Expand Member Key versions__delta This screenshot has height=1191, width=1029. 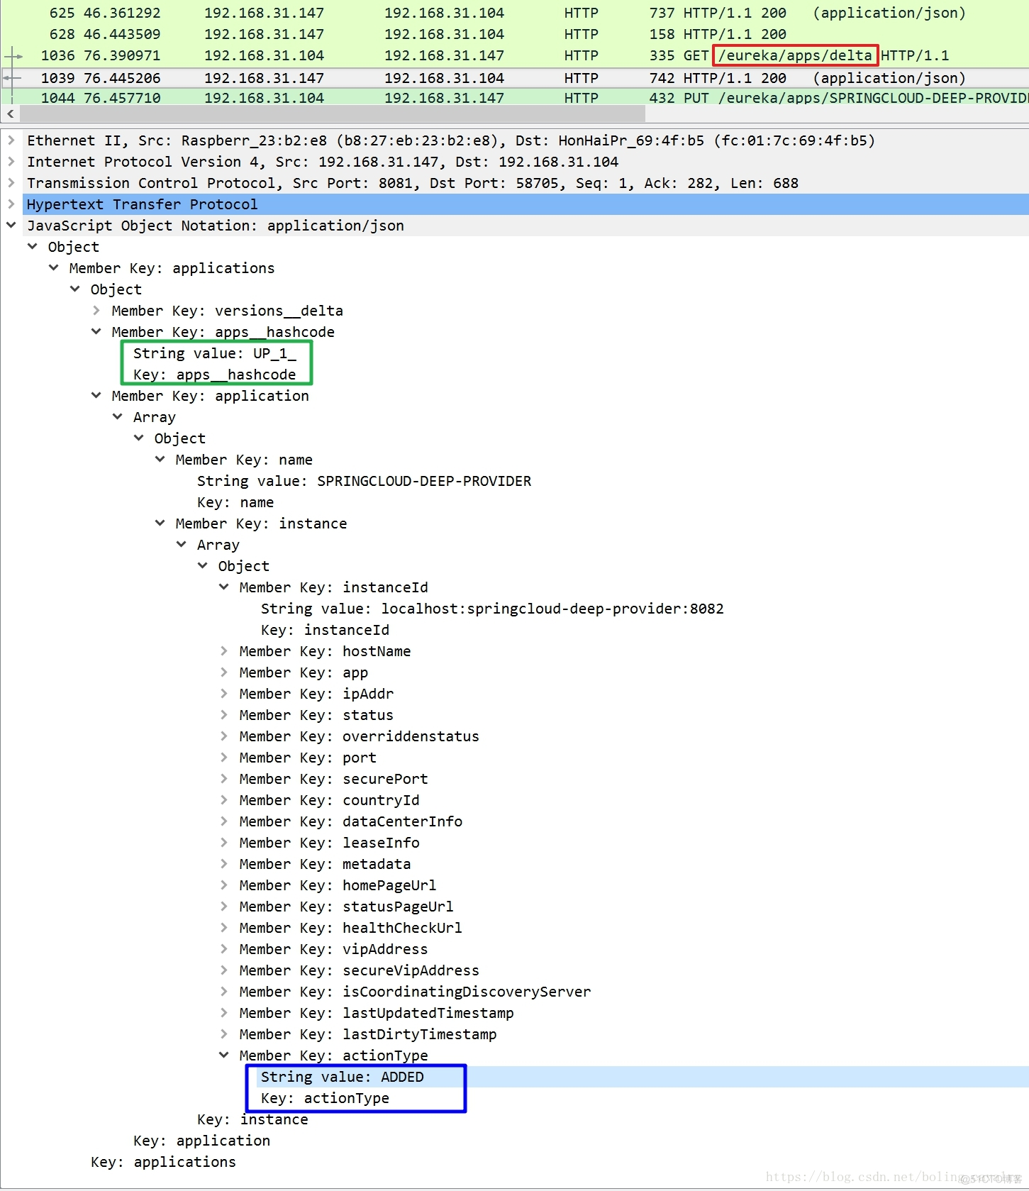[x=96, y=311]
